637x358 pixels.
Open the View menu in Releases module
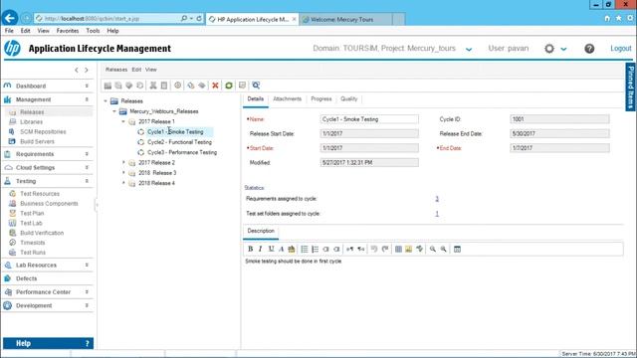[151, 70]
